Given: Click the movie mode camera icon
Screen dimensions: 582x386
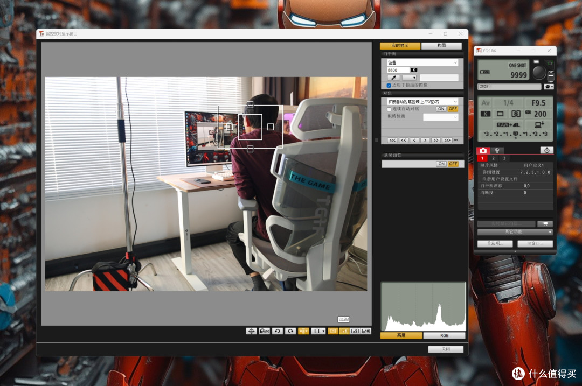Looking at the screenshot, I should point(545,224).
